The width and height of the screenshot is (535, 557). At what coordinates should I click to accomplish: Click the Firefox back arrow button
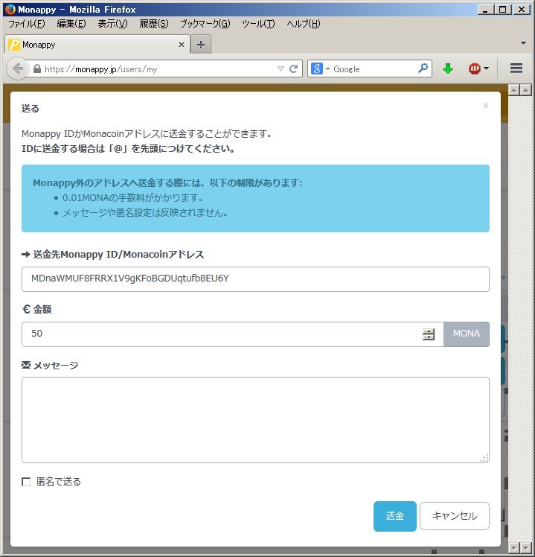[x=18, y=69]
